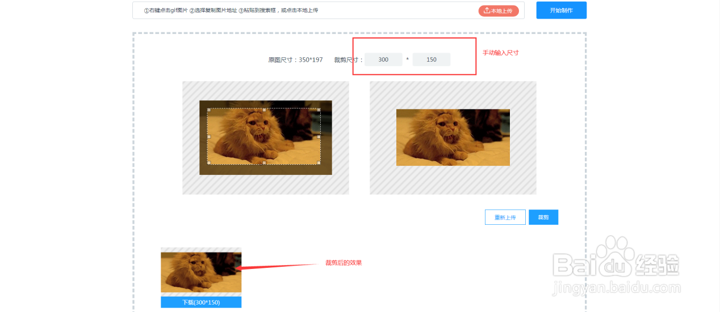Click the bottom-middle crop handle
Viewport: 720px width, 312px height.
coord(264,163)
